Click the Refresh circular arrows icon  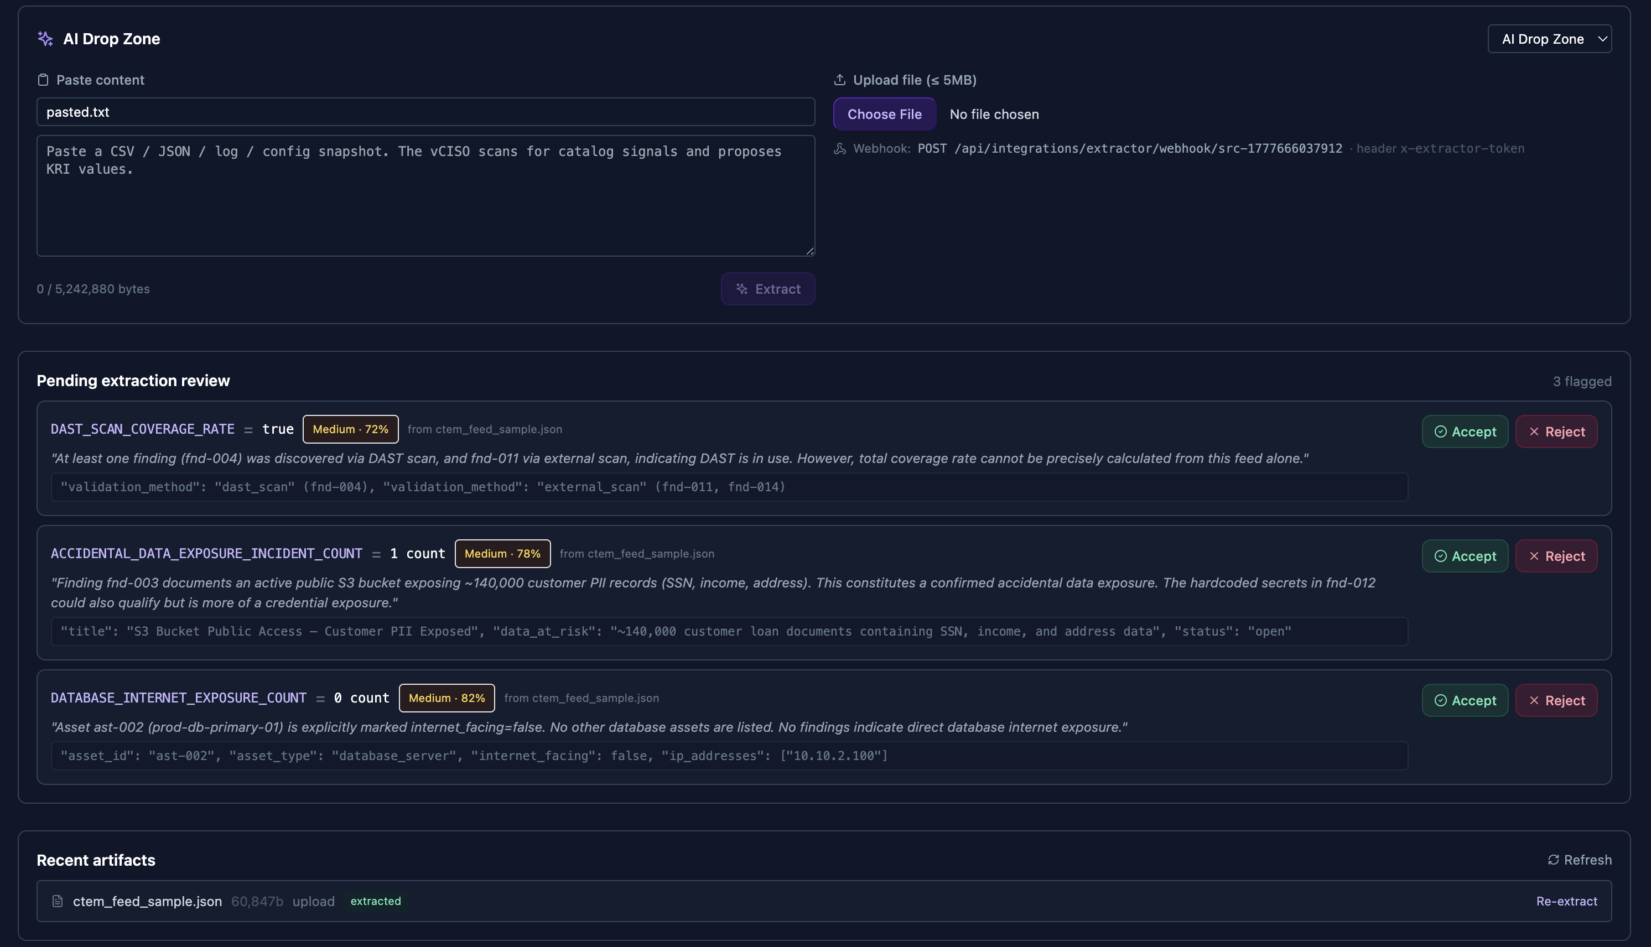tap(1554, 860)
